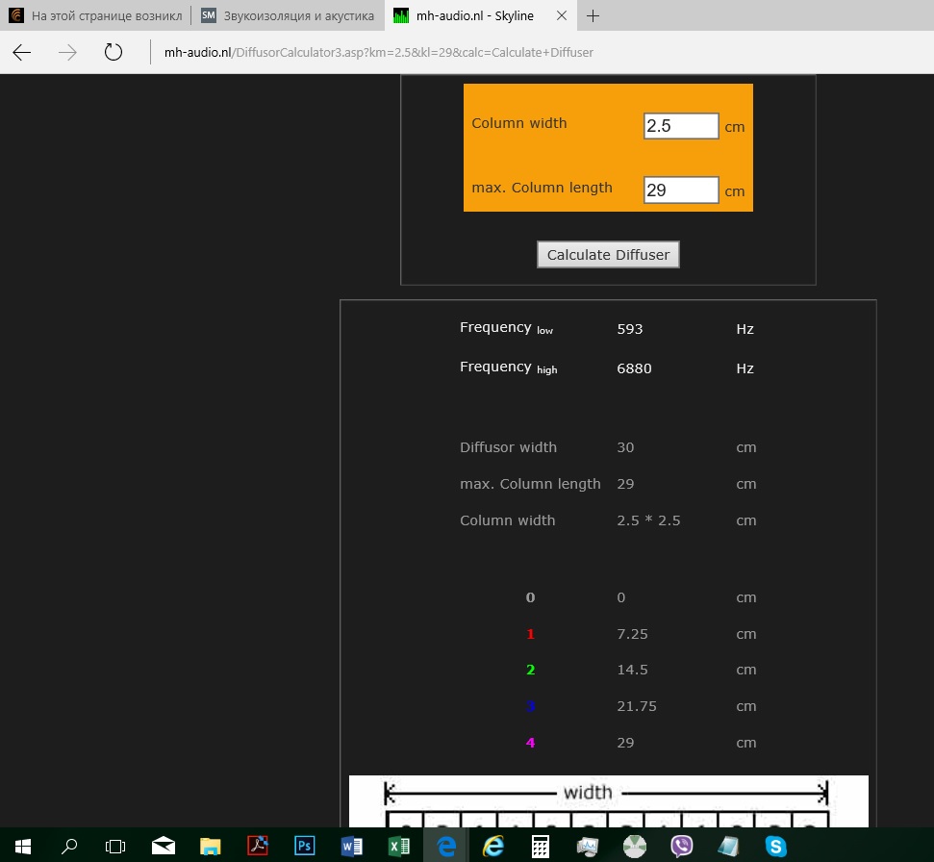Refresh the page with the reload icon
The height and width of the screenshot is (862, 934).
point(114,53)
